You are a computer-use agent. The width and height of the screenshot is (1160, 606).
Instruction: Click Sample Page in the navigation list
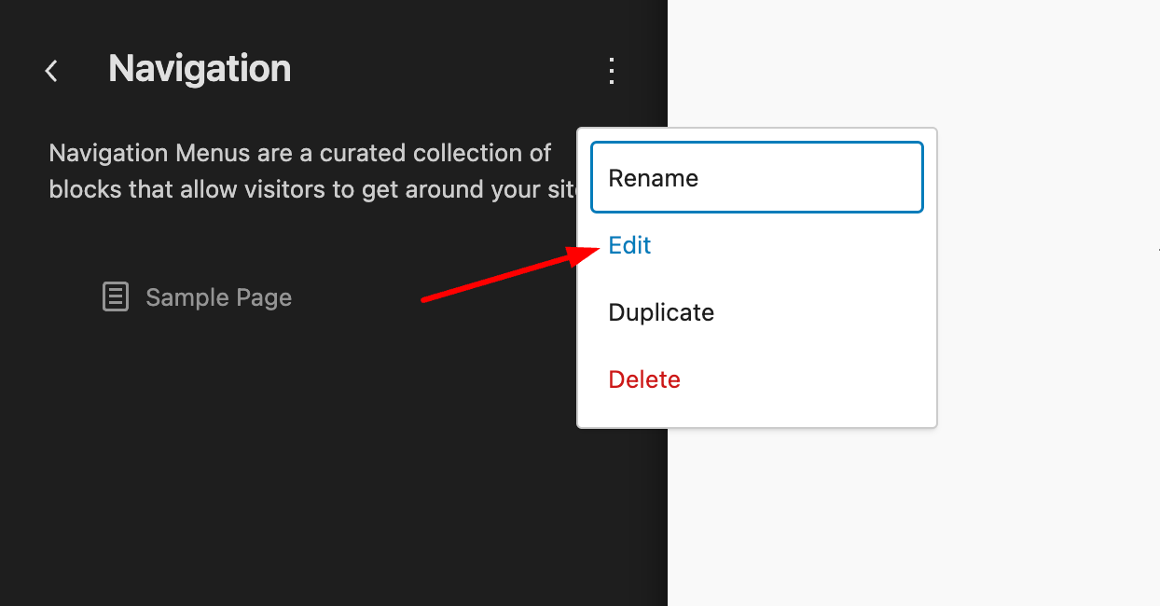click(x=218, y=296)
